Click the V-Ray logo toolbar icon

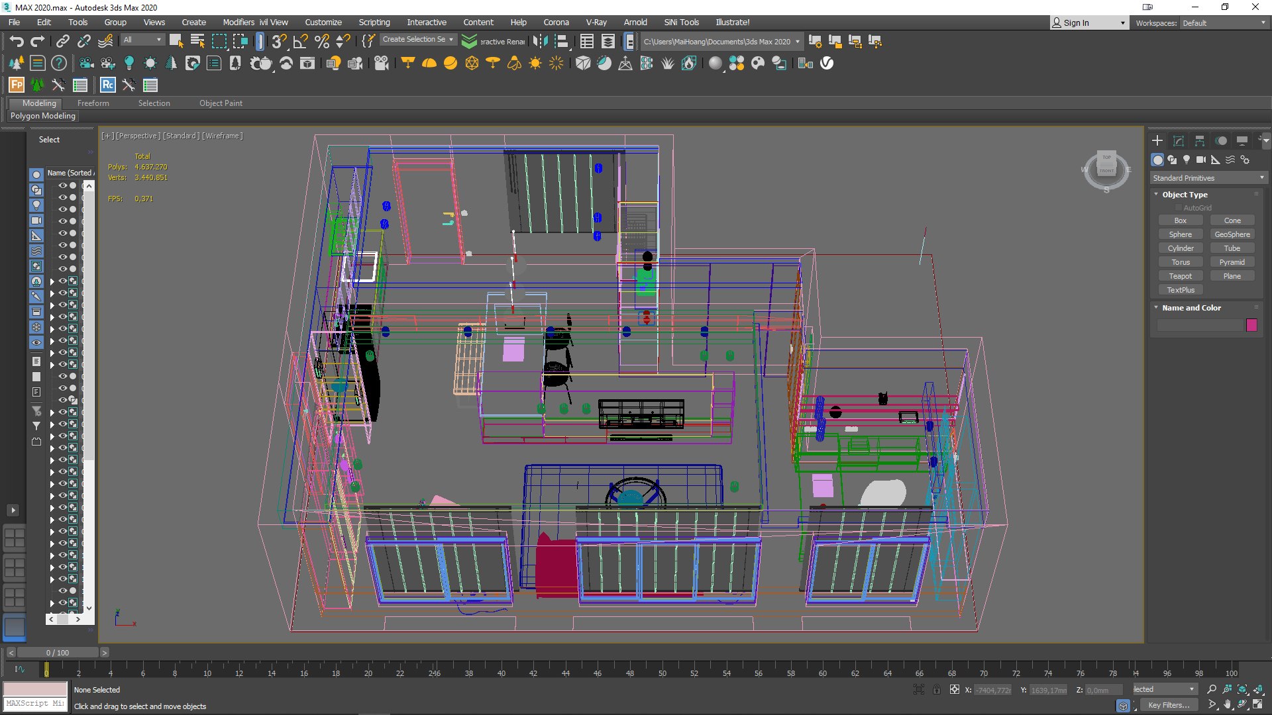coord(827,64)
